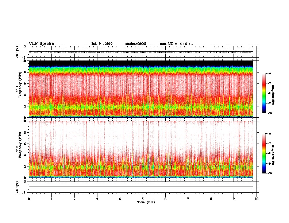Image resolution: width=289 pixels, height=223 pixels.
Task: Click the "ch.1(V)" waveform axis label
Action: click(18, 52)
